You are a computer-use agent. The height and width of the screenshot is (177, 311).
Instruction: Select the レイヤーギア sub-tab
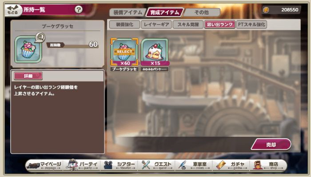(x=156, y=24)
